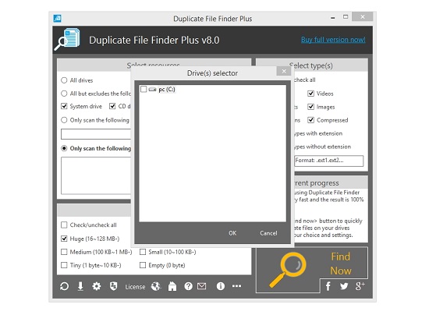Screen dimensions: 429x315
Task: Uncheck the System drive checkbox
Action: coord(64,106)
